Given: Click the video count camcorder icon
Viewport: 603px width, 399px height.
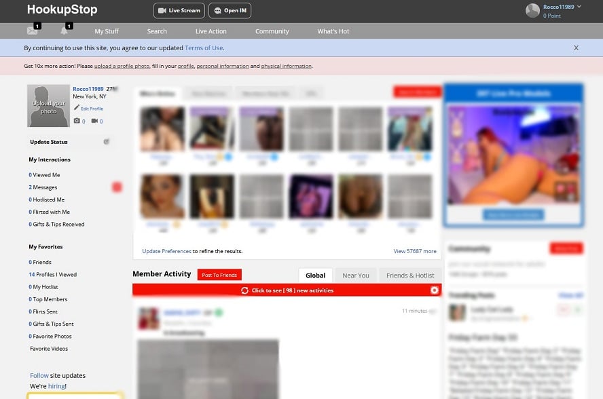Looking at the screenshot, I should (94, 121).
